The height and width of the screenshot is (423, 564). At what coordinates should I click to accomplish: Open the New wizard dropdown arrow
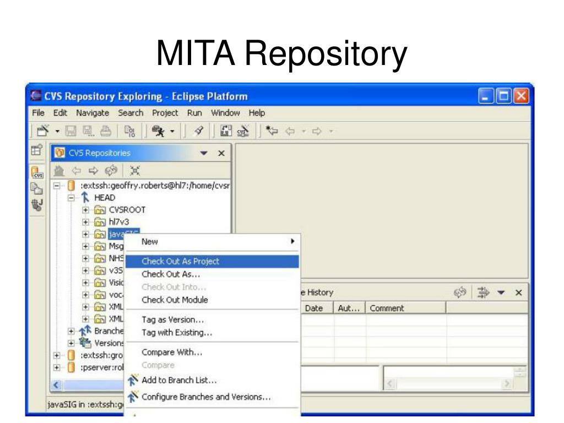tap(57, 131)
